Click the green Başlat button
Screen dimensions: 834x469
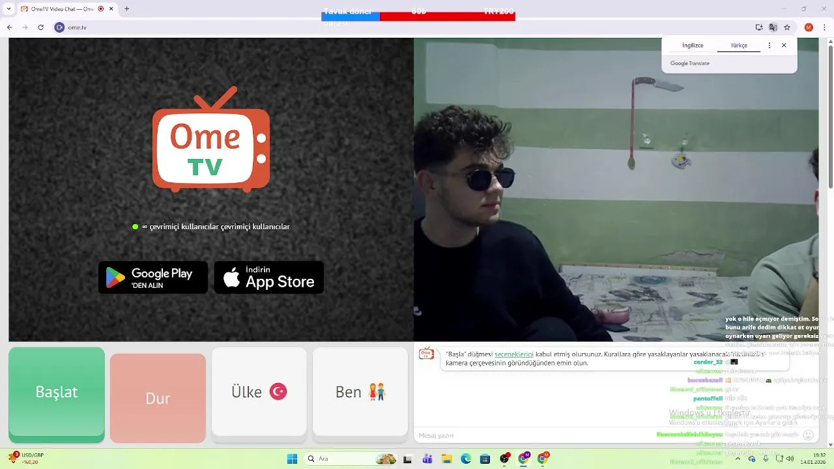pos(57,394)
